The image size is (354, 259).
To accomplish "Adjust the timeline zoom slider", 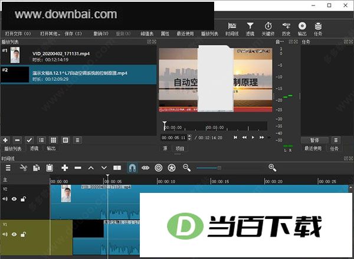I will pyautogui.click(x=219, y=168).
